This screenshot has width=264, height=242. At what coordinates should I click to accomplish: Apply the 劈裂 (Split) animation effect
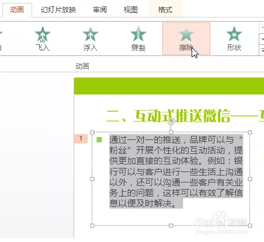tap(138, 38)
